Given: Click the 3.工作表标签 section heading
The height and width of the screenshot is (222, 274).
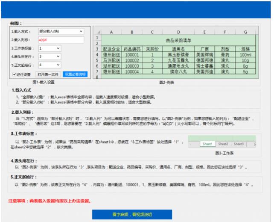Looking at the screenshot, I should coord(24,133).
